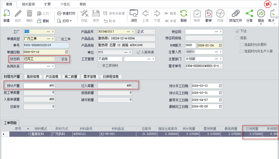Viewport: 279px width, 159px height.
Task: Open the 扩展 ribbon tab
Action: [x=47, y=4]
